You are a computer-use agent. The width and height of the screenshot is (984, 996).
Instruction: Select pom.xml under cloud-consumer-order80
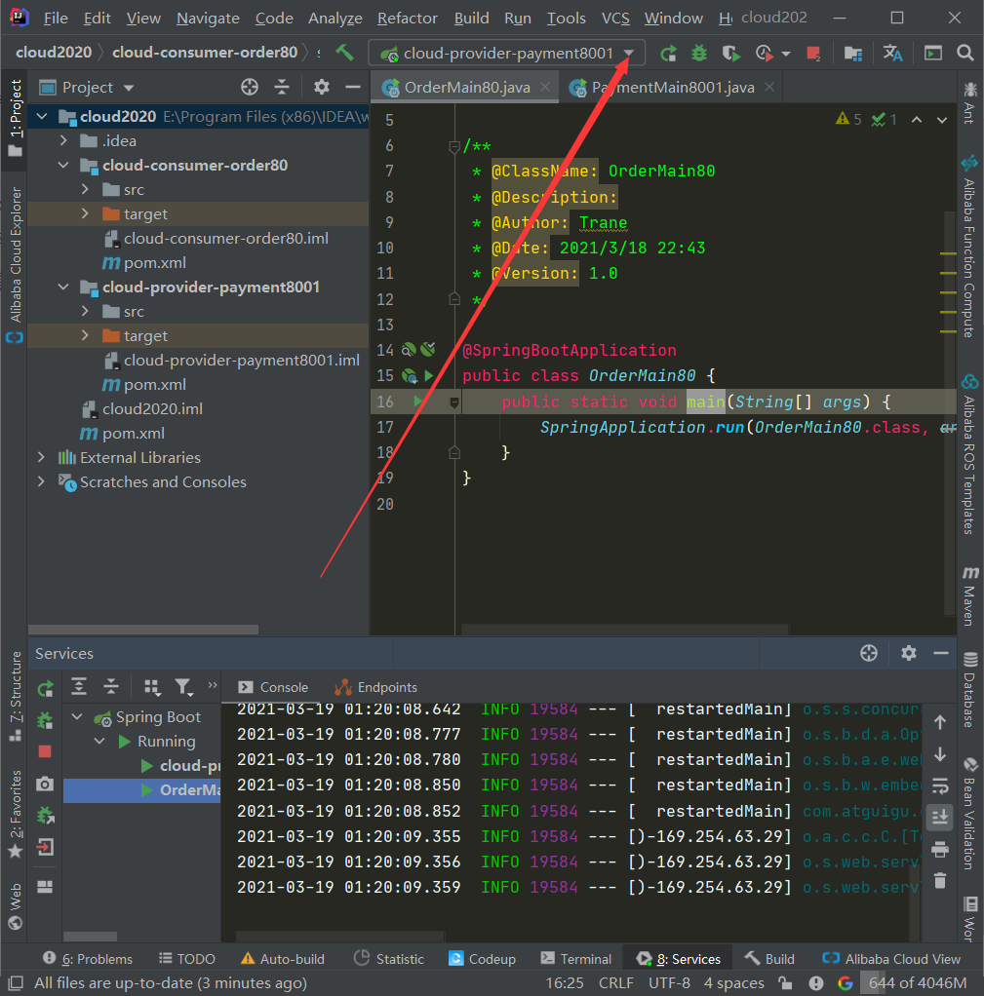155,263
